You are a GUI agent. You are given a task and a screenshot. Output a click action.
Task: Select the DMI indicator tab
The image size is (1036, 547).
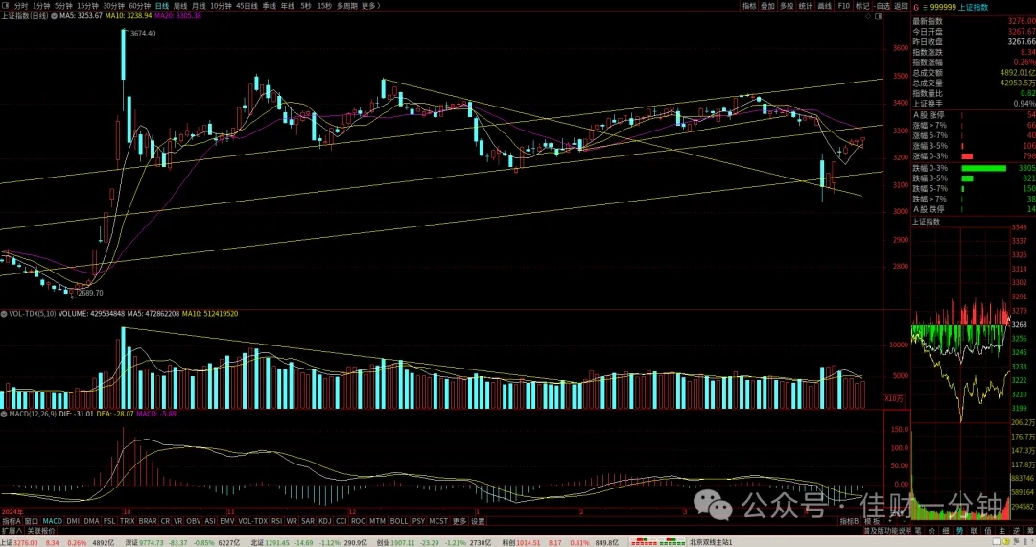[x=73, y=521]
